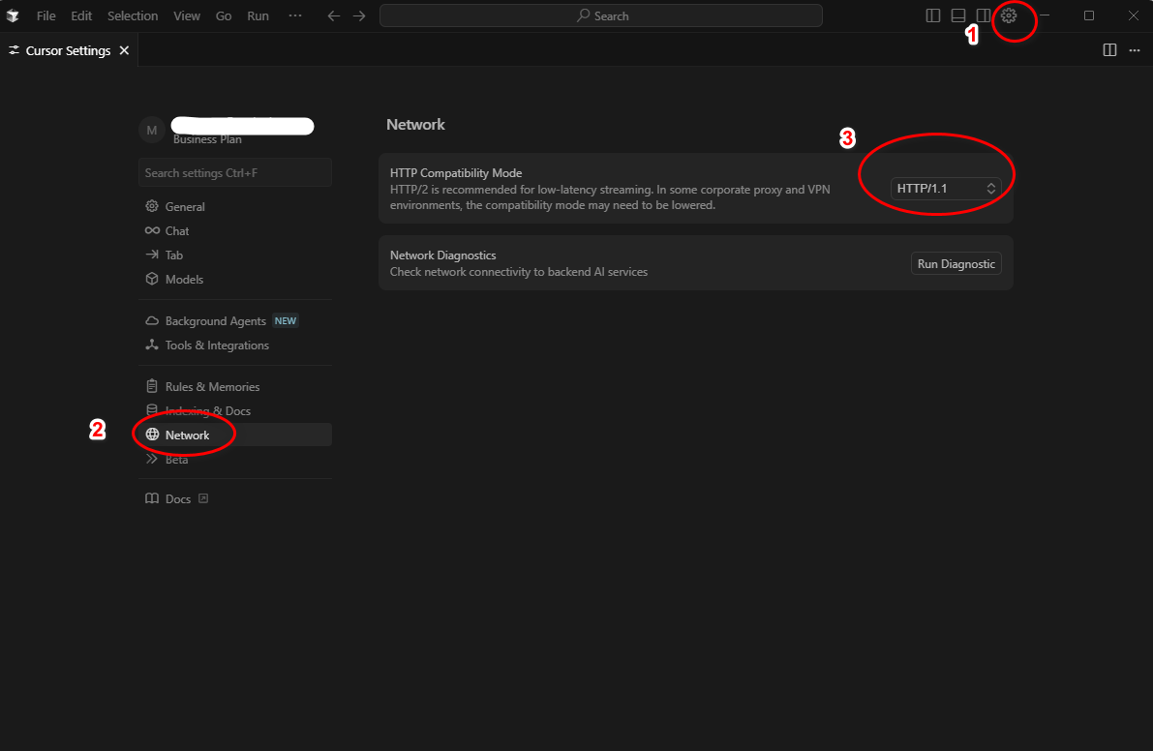Toggle the primary sidebar layout icon

click(933, 15)
